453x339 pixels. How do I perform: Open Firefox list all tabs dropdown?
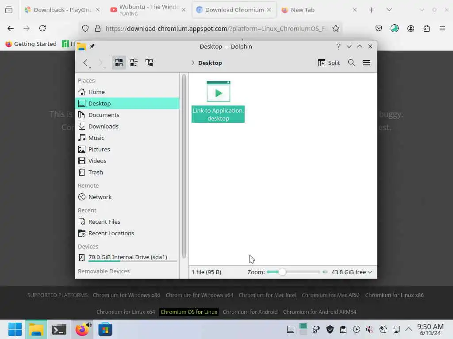click(x=389, y=10)
